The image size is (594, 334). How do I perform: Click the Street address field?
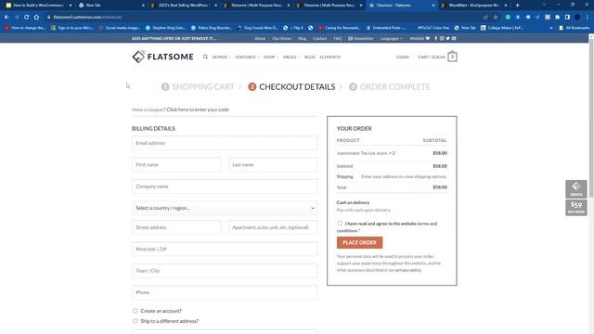176,227
